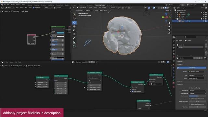Open the Modifier wrench properties tab icon
This screenshot has height=117, width=208.
coord(174,68)
